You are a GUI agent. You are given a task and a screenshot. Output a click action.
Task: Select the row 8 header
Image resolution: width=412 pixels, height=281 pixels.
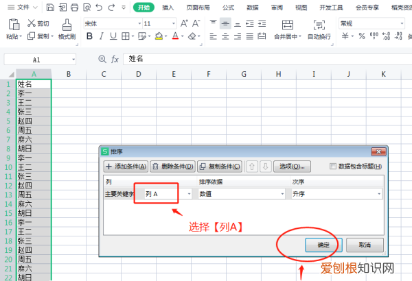[8, 149]
